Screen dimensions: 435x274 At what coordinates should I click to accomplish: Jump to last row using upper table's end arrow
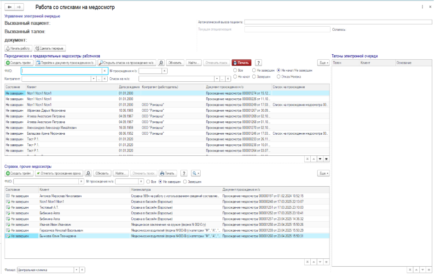(x=326, y=159)
